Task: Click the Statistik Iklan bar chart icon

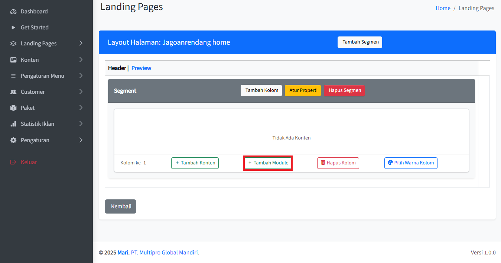Action: pyautogui.click(x=13, y=124)
